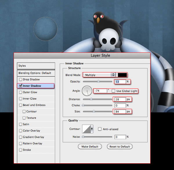Click the Noise value field
This screenshot has width=174, height=170.
click(x=120, y=137)
